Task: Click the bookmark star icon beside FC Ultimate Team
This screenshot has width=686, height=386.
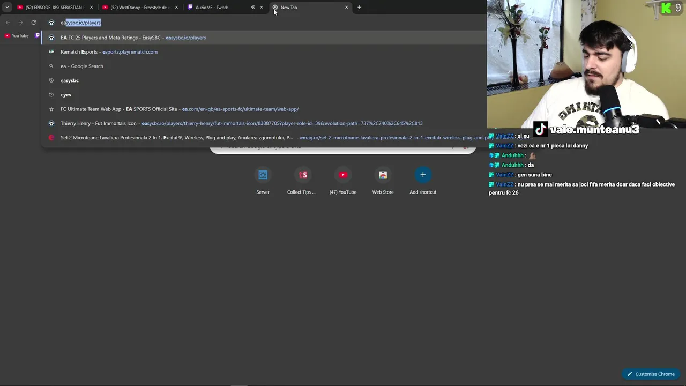Action: coord(51,109)
